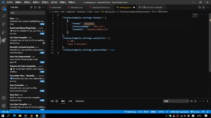Open Windows Start menu
The height and width of the screenshot is (118, 211).
point(3,116)
